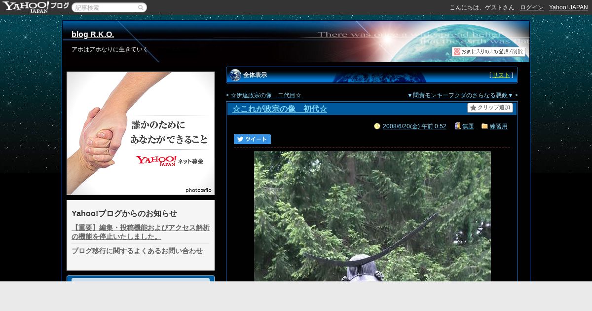Click the notebook icon beside 無題
The image size is (592, 311).
pos(458,126)
